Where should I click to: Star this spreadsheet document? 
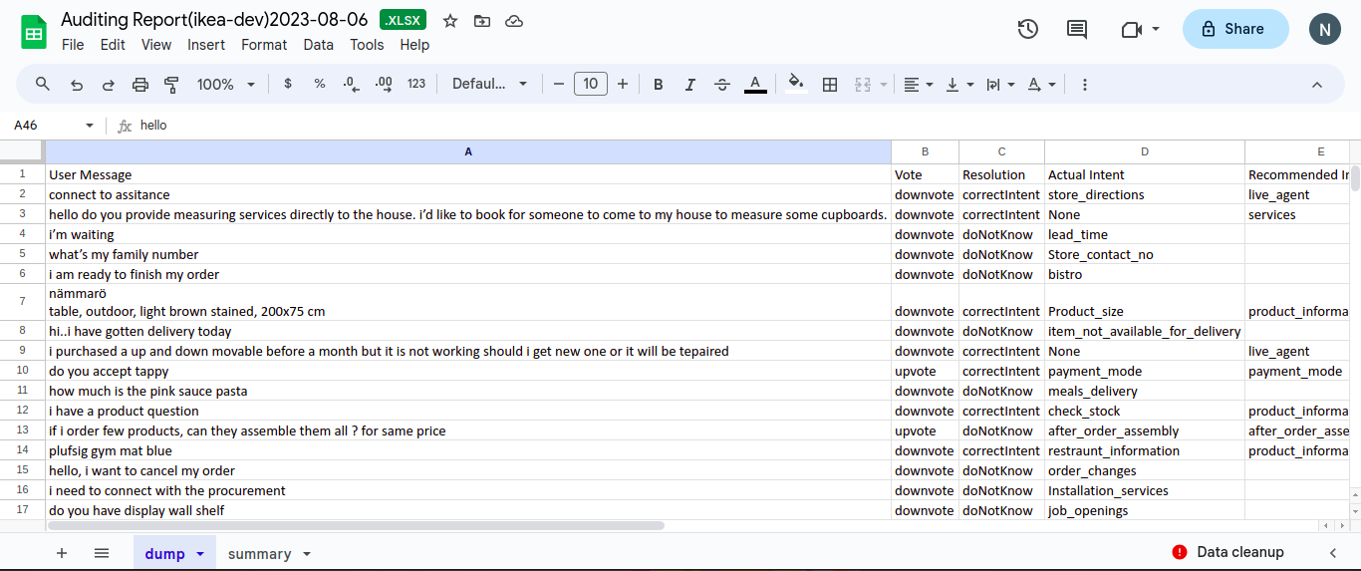(x=450, y=21)
